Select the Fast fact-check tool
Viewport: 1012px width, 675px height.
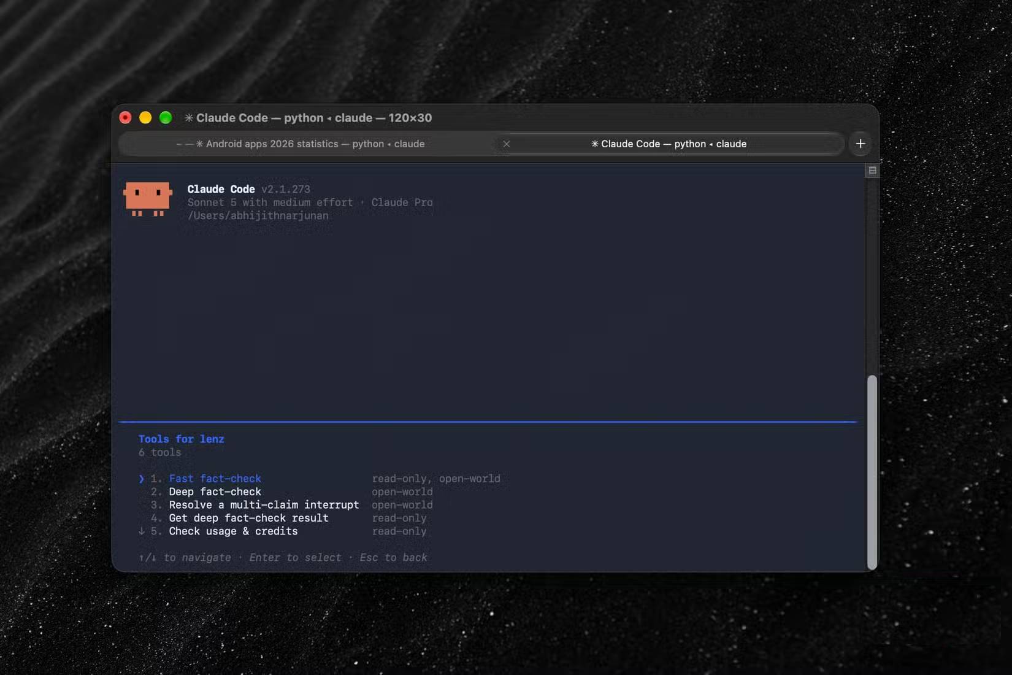click(x=215, y=479)
